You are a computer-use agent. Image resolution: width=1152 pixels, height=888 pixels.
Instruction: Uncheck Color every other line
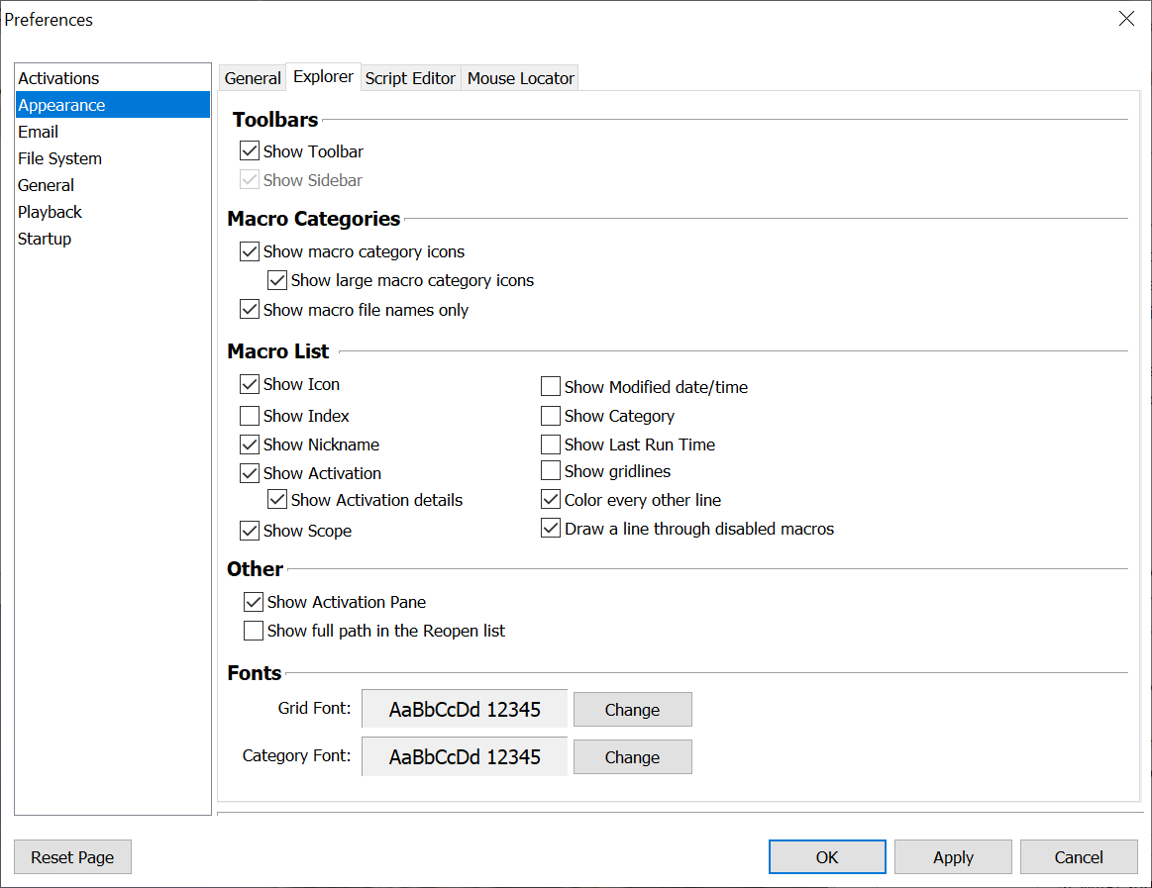(551, 500)
